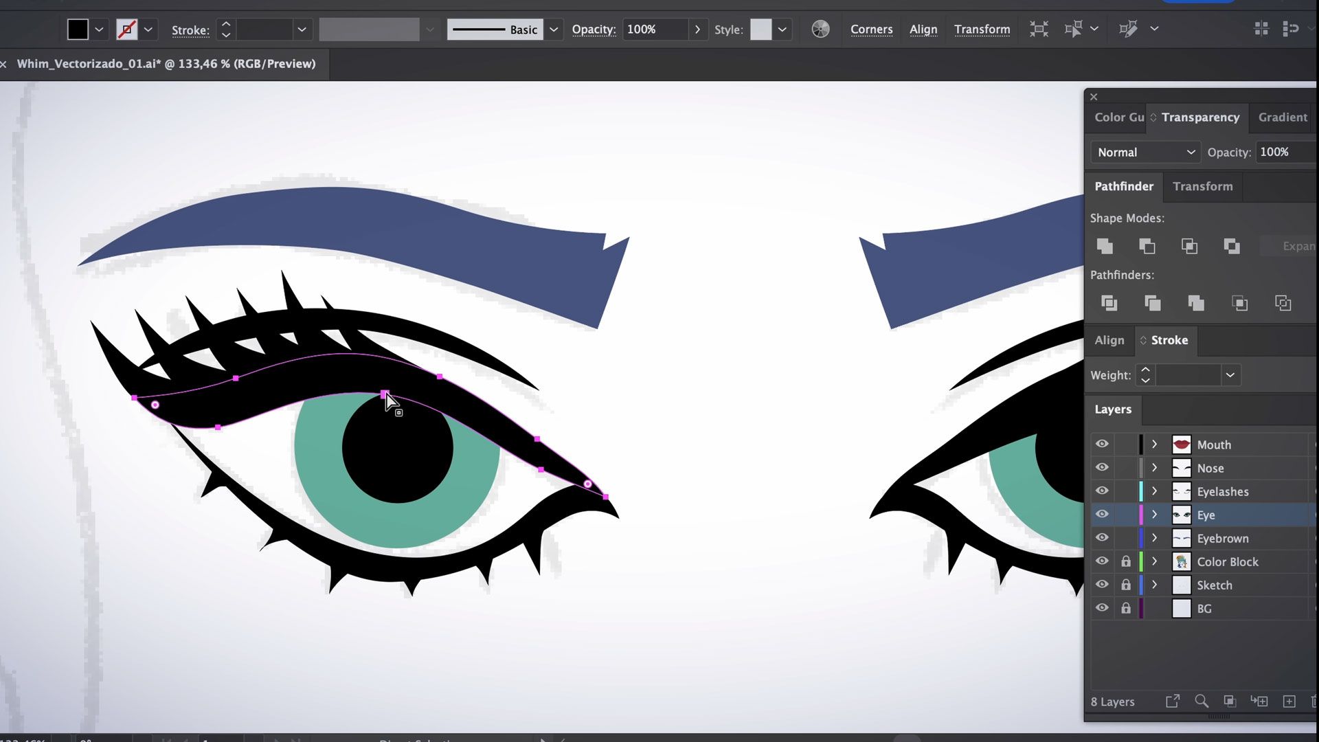Click the Locate Object magnifier icon
Viewport: 1319px width, 742px height.
[1201, 701]
